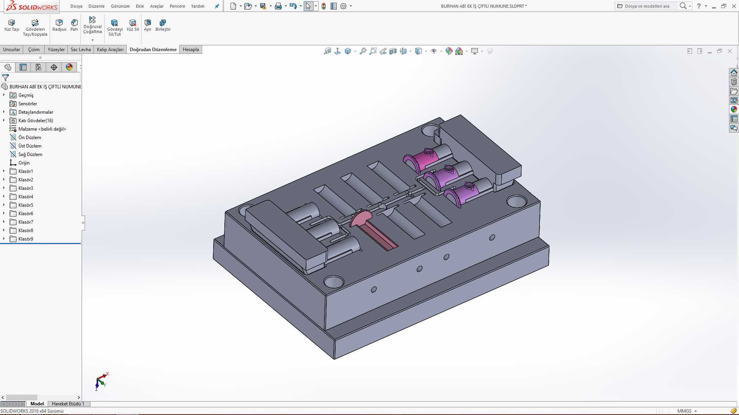Pin the menu bar with pushpin
The height and width of the screenshot is (415, 739).
(217, 6)
